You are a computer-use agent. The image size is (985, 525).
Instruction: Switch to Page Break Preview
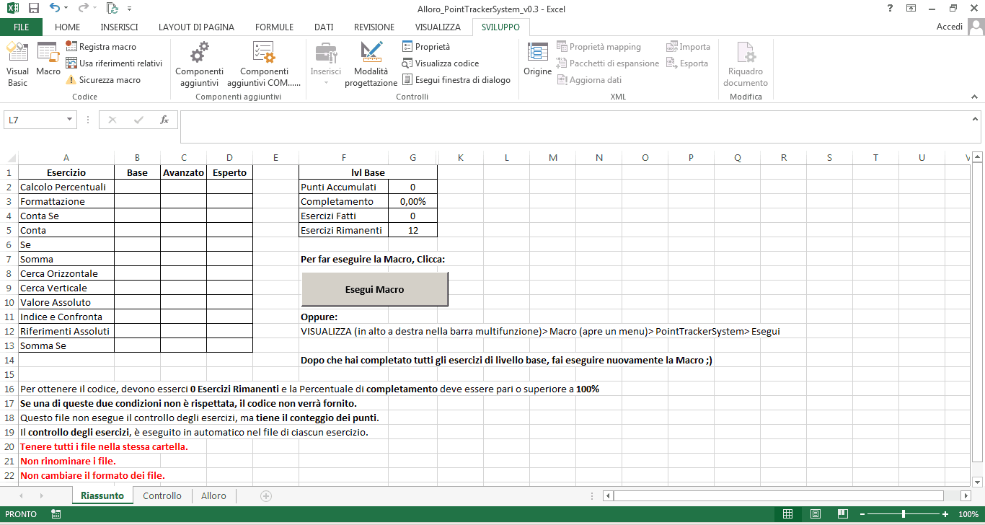[842, 514]
